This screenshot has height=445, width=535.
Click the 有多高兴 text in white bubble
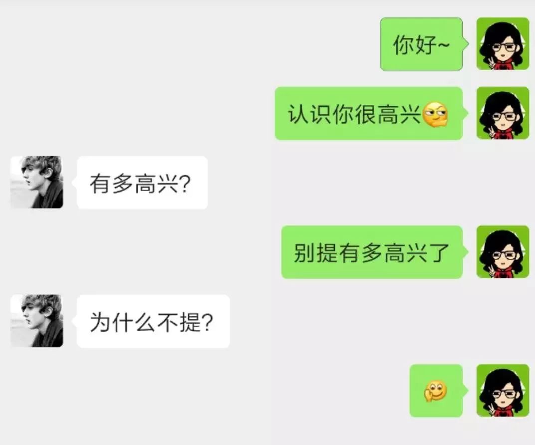[134, 184]
